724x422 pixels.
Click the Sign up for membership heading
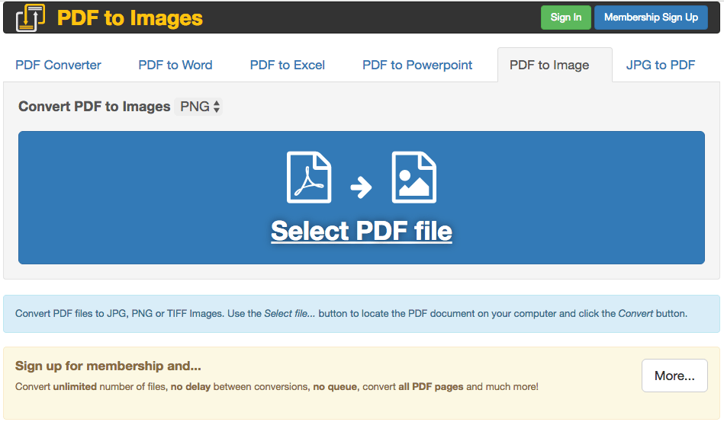pyautogui.click(x=108, y=366)
